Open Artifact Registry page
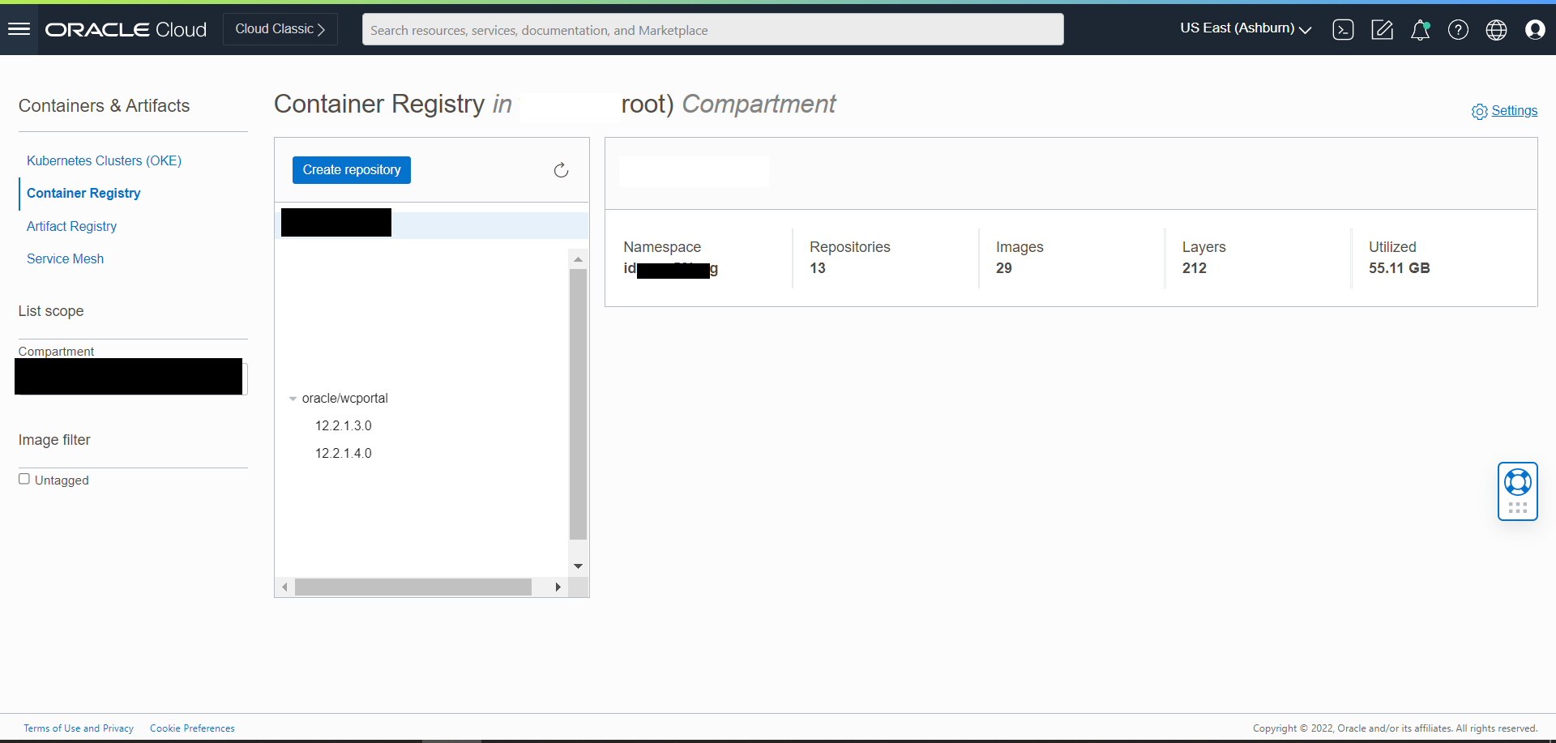 (x=71, y=226)
